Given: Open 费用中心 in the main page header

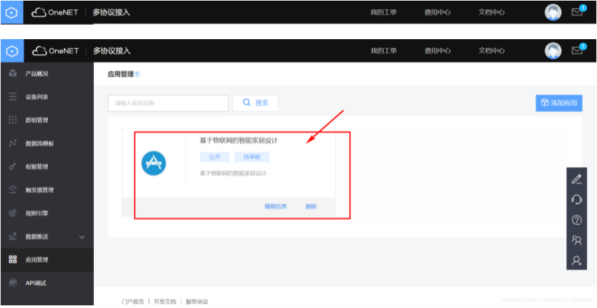Looking at the screenshot, I should [x=437, y=50].
